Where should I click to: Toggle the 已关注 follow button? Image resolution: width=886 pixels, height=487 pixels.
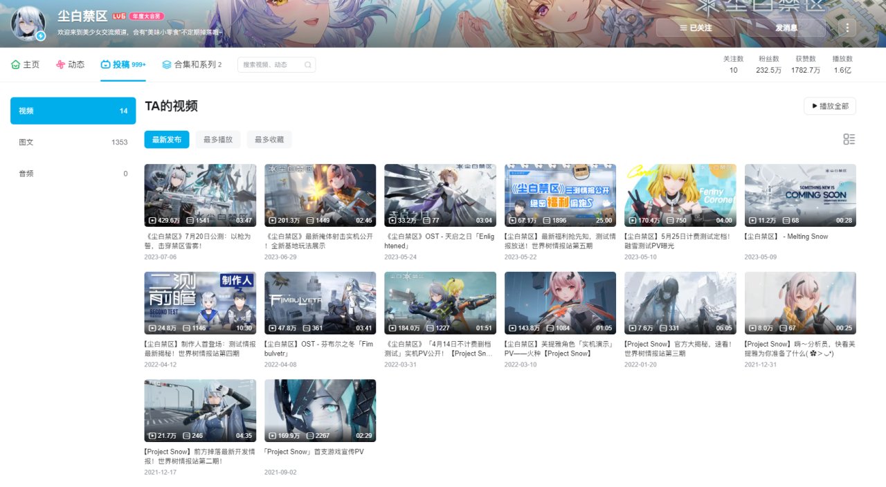point(696,28)
